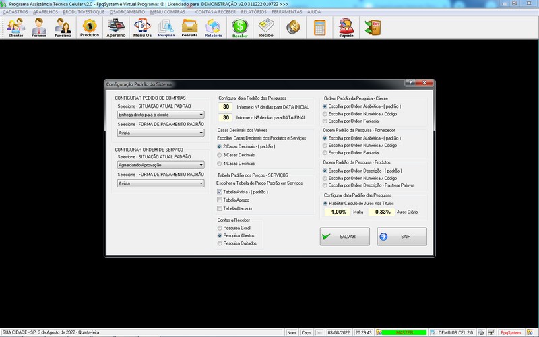Image resolution: width=539 pixels, height=337 pixels.
Task: Click the printer icon in status bar
Action: click(x=481, y=332)
